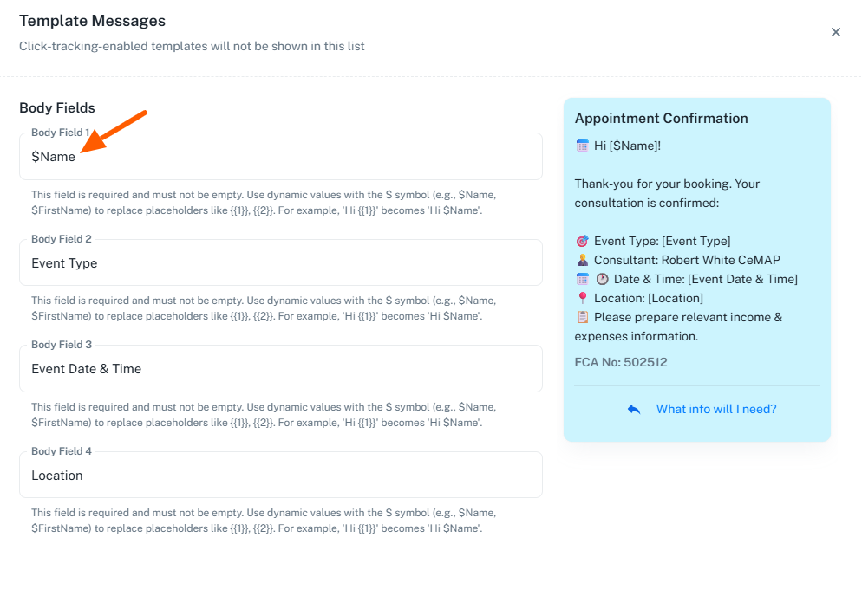
Task: Click the Body Fields section heading
Action: [57, 108]
